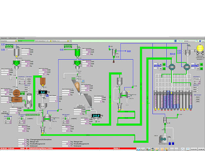Click the pin icon after BAR Annahme tab
The height and width of the screenshot is (151, 205).
(51, 41)
